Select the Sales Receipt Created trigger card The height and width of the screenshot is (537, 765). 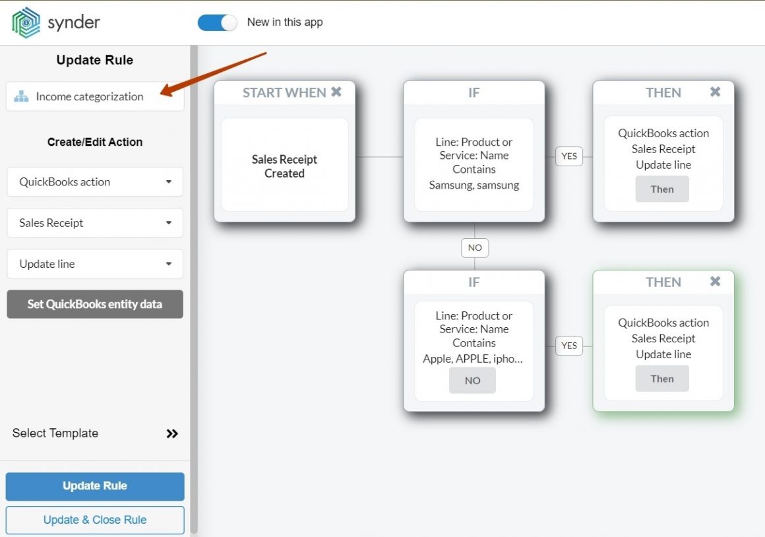[x=284, y=164]
